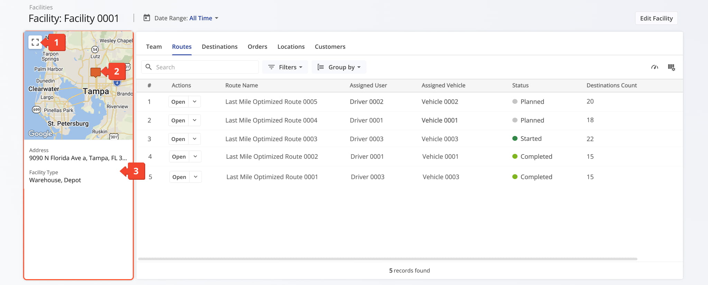
Task: Click the Google logo on the map
Action: 40,134
